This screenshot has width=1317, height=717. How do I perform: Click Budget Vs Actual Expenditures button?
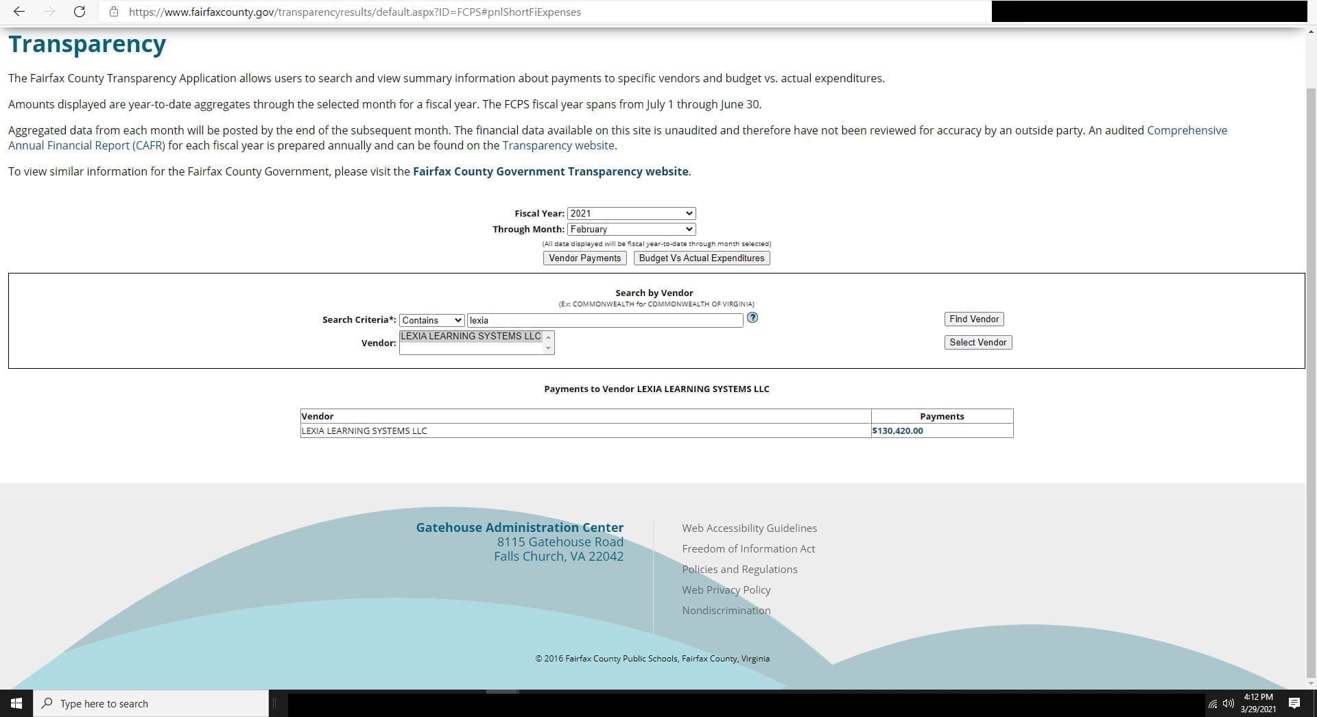point(701,258)
